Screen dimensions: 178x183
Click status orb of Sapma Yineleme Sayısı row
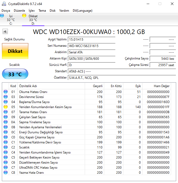[6, 122]
